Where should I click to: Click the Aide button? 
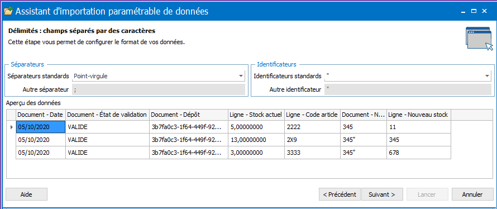point(26,194)
